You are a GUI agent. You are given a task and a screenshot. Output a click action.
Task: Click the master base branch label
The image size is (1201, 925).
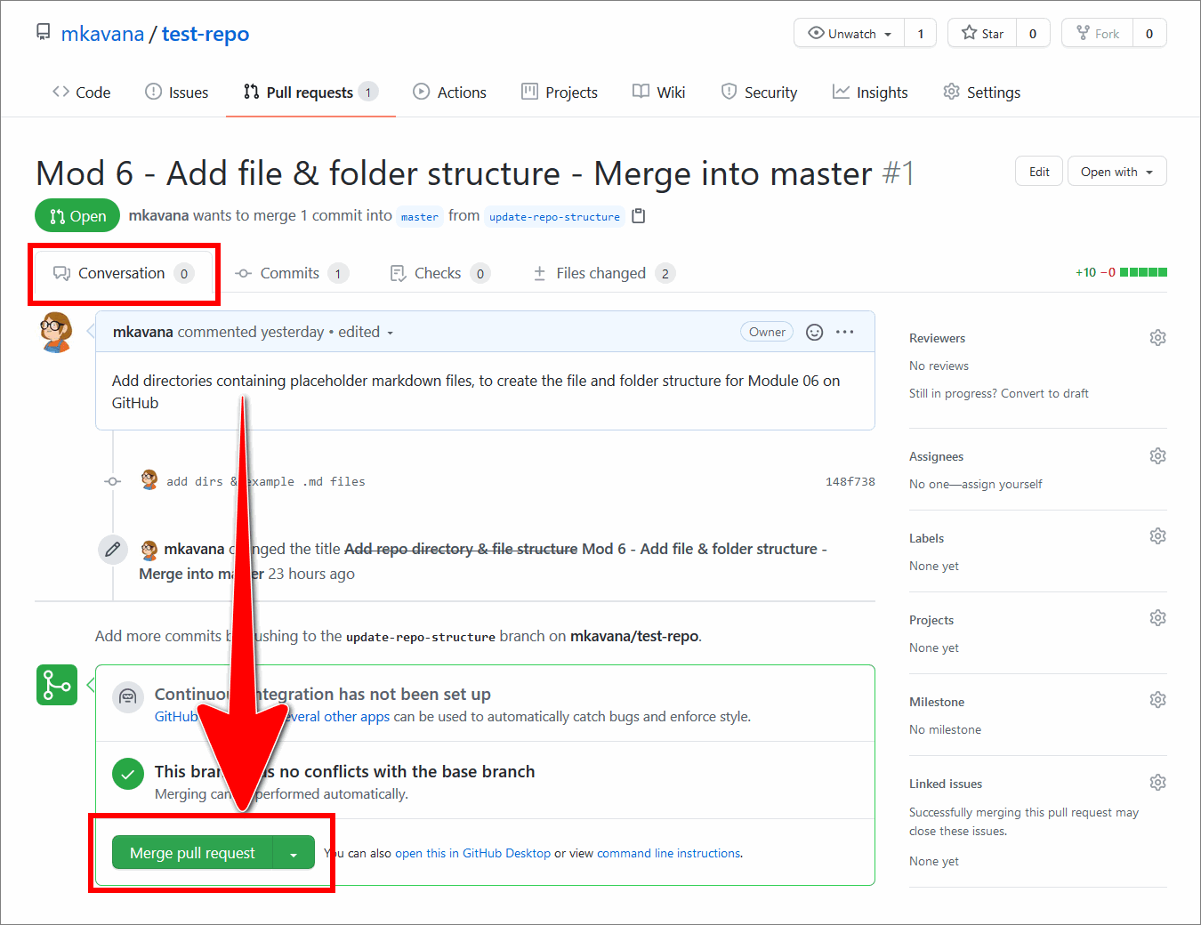[419, 216]
